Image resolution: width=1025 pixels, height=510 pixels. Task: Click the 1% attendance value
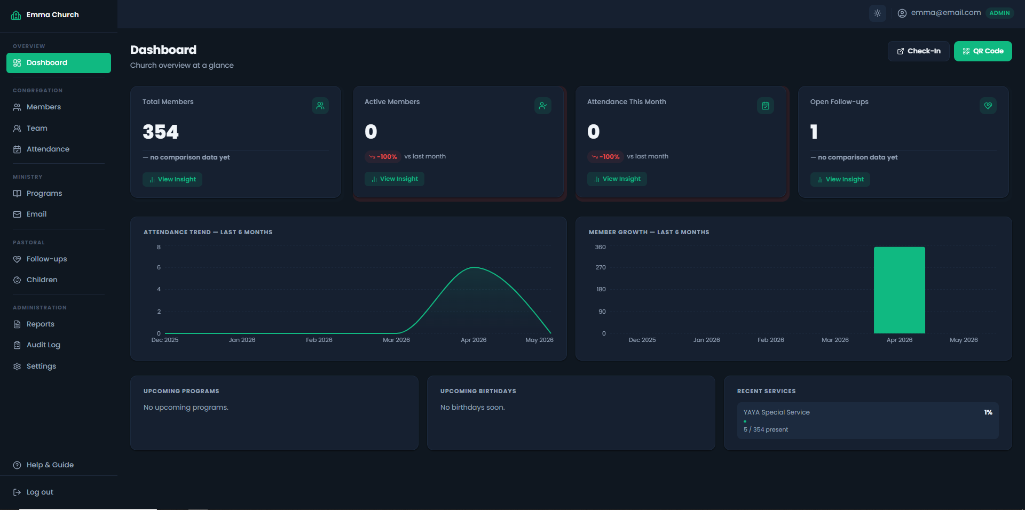[988, 412]
